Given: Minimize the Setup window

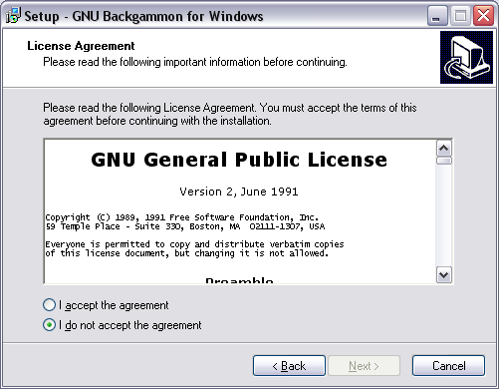Looking at the screenshot, I should pyautogui.click(x=437, y=16).
